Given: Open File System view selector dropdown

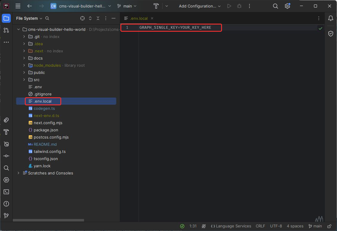Looking at the screenshot, I should [x=29, y=18].
